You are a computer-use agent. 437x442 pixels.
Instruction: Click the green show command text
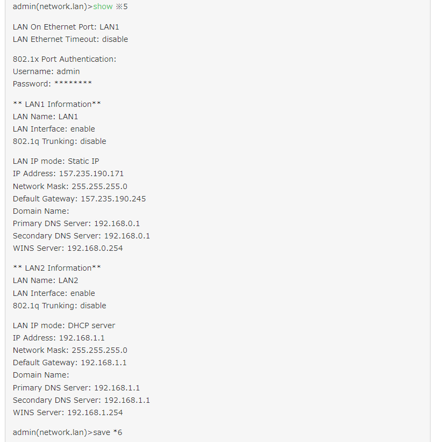coord(103,7)
